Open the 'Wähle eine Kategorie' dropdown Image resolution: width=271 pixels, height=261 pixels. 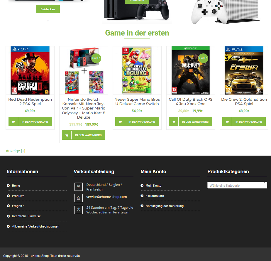[x=237, y=185]
